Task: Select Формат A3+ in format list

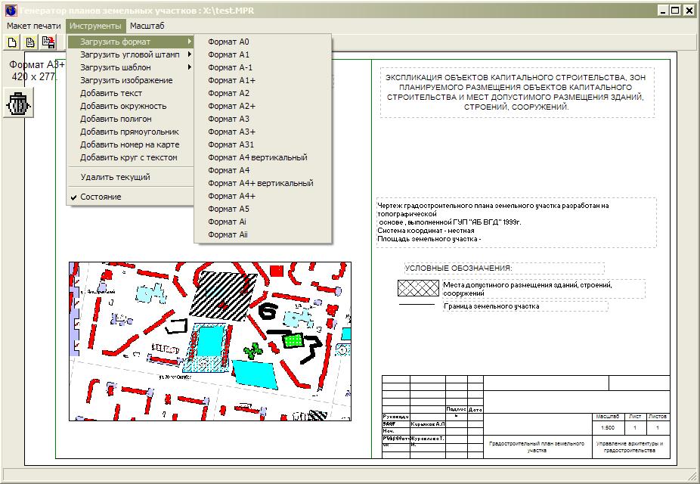Action: (231, 132)
